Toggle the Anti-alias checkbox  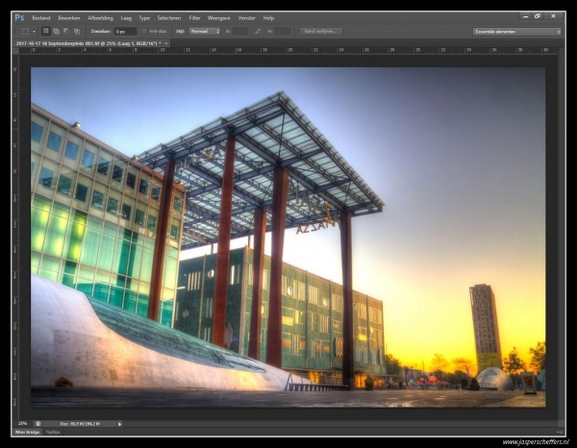pos(144,31)
